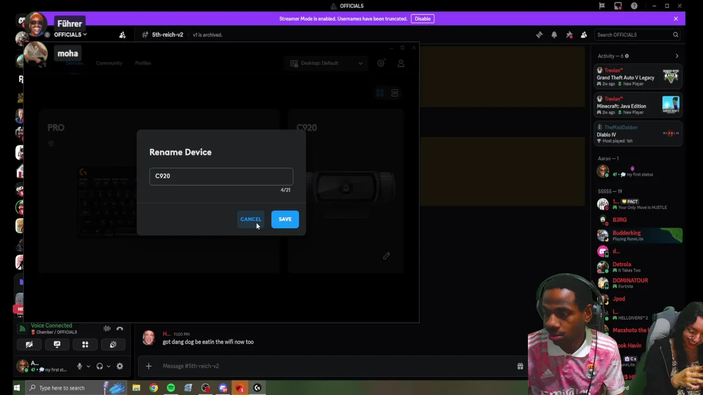
Task: Open the Activity settings gear
Action: click(627, 56)
